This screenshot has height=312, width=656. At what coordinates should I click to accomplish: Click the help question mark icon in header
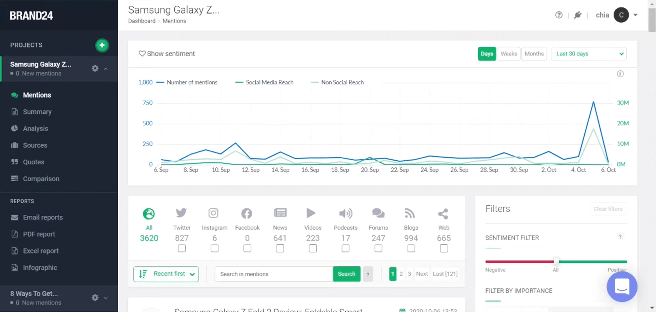click(x=559, y=15)
